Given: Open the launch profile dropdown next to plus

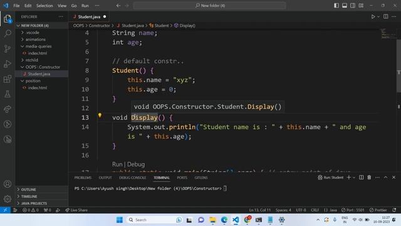Looking at the screenshot, I should 354,177.
